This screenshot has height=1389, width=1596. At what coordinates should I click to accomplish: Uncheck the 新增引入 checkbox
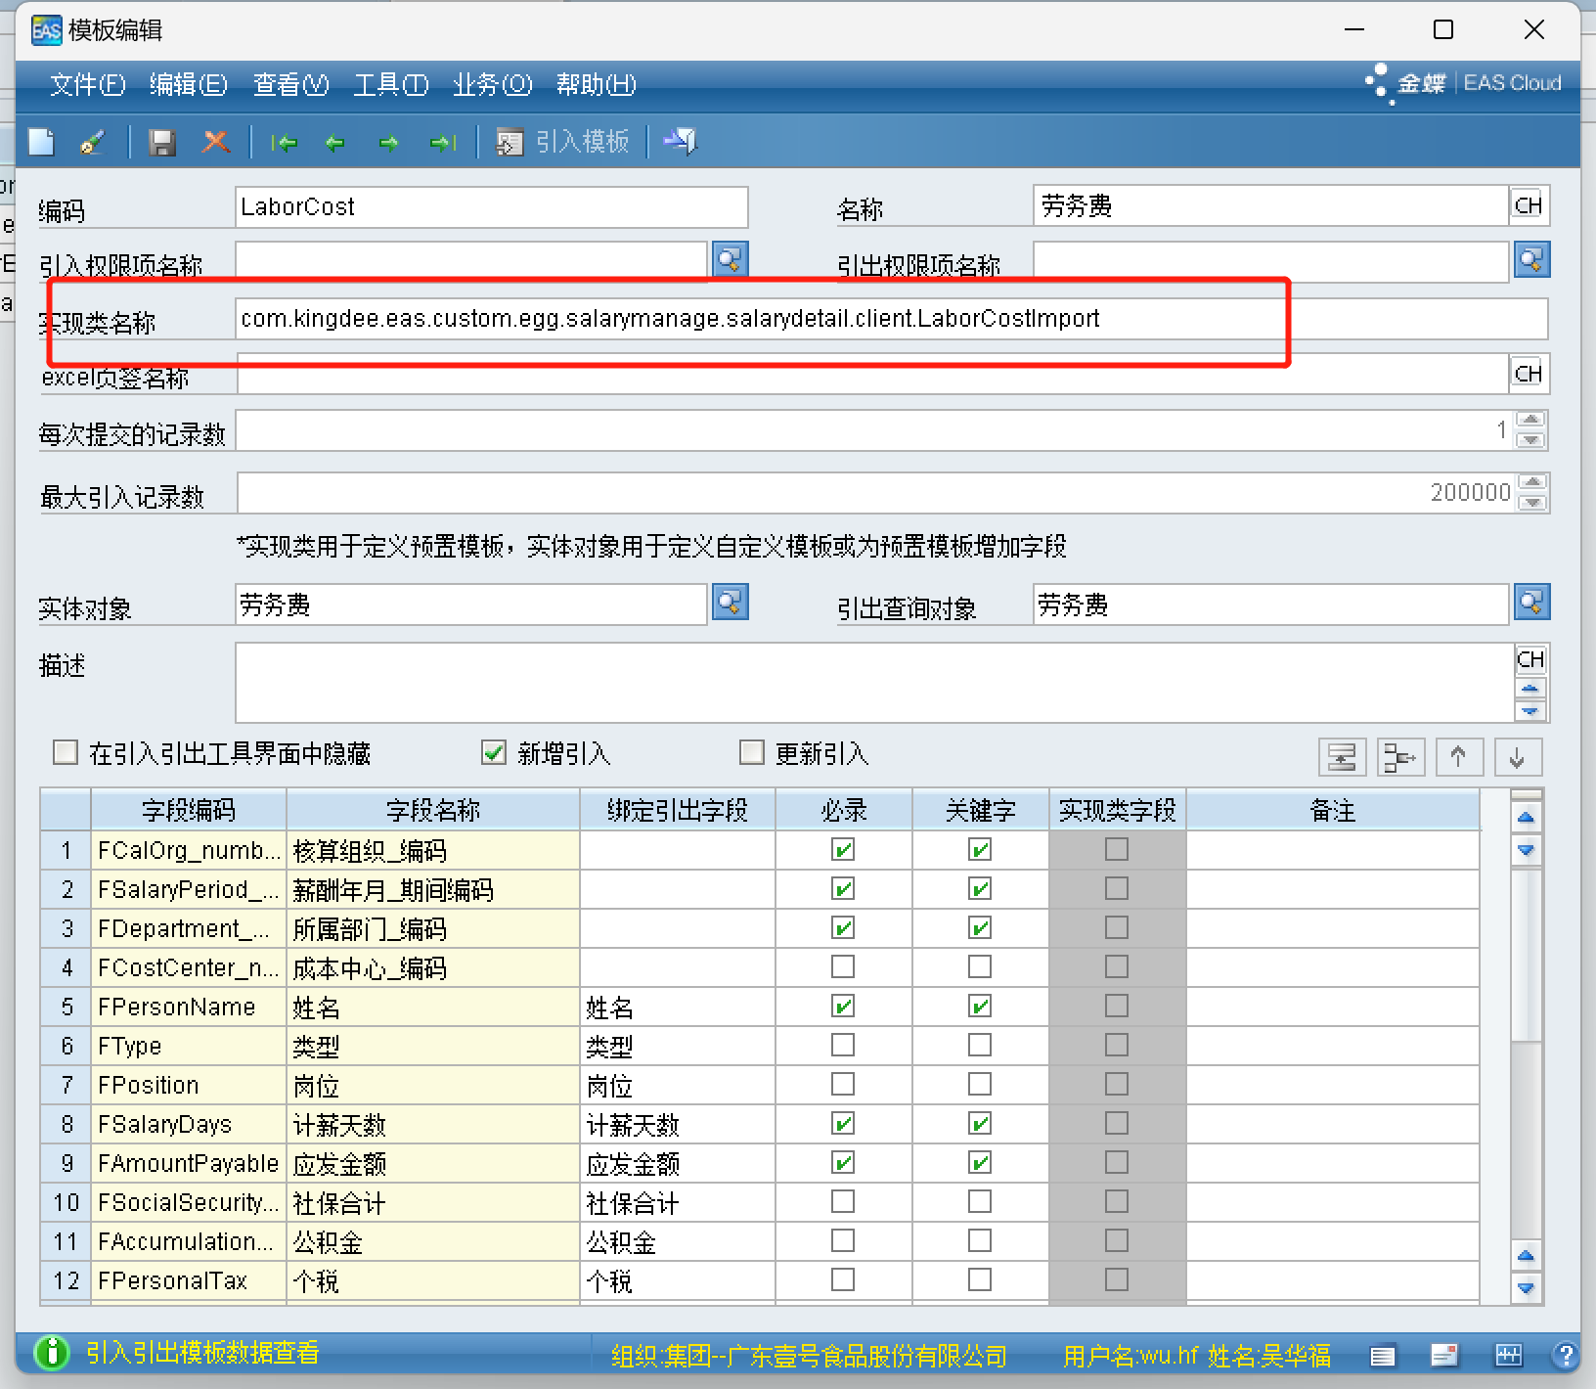click(x=494, y=752)
